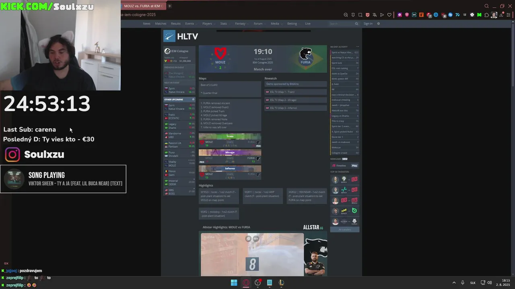Open the Matches menu item
This screenshot has width=515, height=289.
161,24
